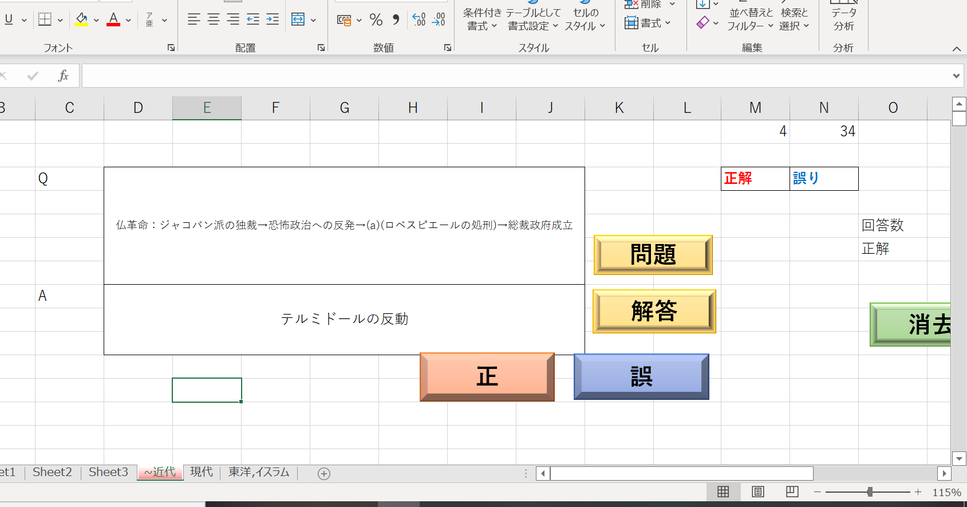The height and width of the screenshot is (507, 967).
Task: Apply the red font color
Action: point(113,19)
